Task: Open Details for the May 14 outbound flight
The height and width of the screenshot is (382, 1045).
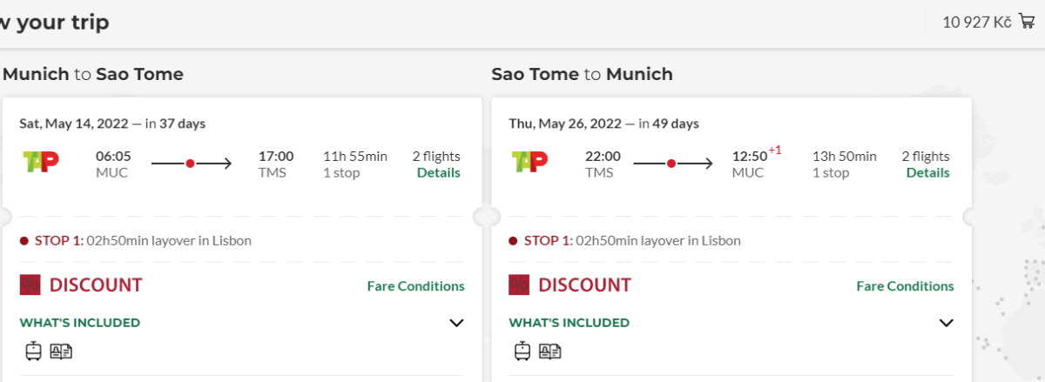Action: (438, 173)
